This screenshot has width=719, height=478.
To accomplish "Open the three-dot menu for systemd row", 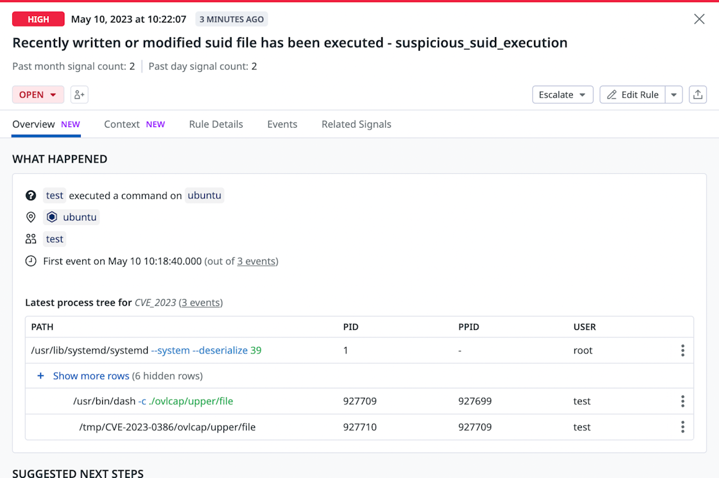I will (x=682, y=350).
